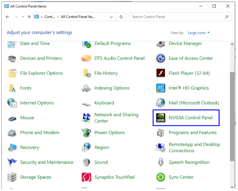The image size is (238, 191).
Task: Open the Keyboard settings icon
Action: pos(86,104)
